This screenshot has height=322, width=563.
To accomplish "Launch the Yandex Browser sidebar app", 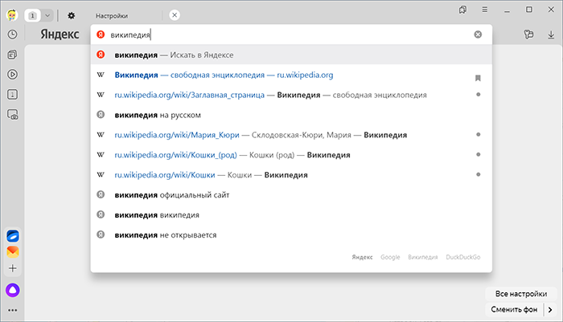I will click(13, 236).
